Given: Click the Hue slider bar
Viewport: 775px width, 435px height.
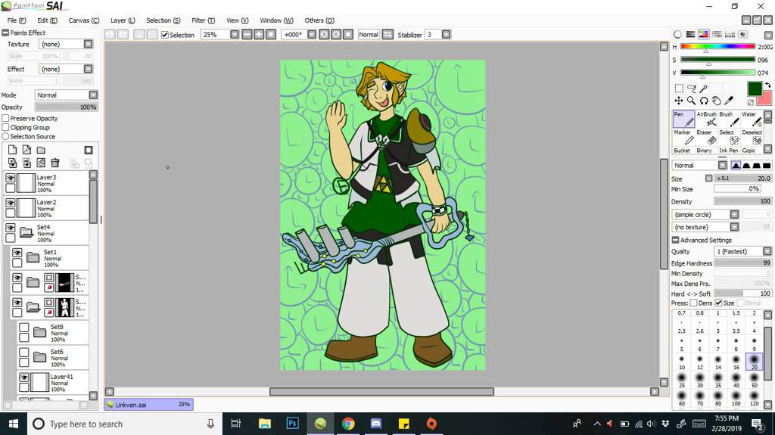Looking at the screenshot, I should (x=717, y=46).
